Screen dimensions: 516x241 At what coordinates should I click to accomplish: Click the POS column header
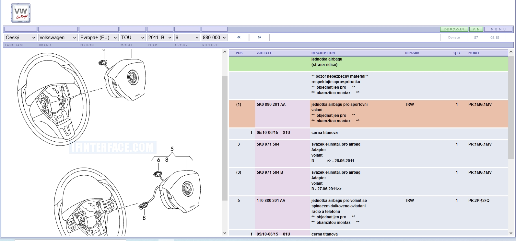tap(239, 53)
